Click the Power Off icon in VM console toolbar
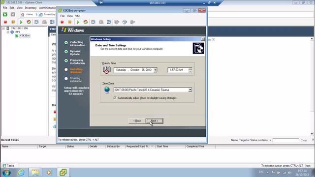 coord(62,22)
